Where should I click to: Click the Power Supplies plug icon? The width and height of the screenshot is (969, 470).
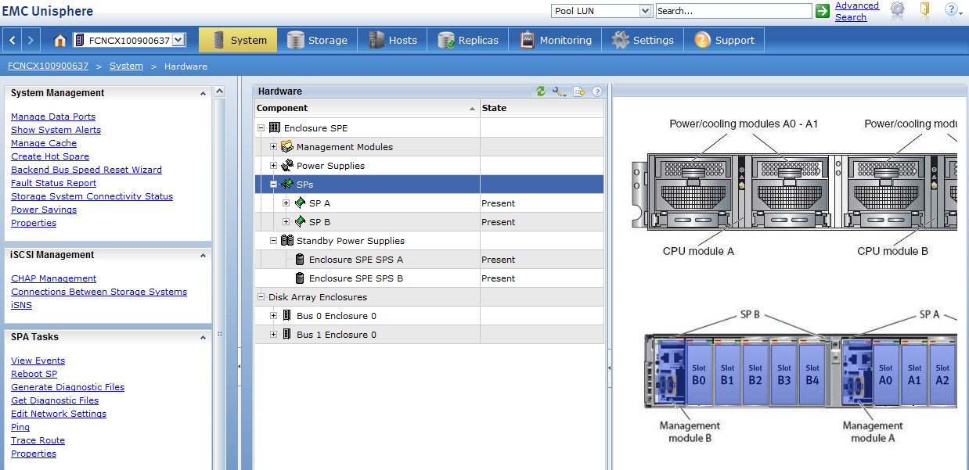(287, 165)
